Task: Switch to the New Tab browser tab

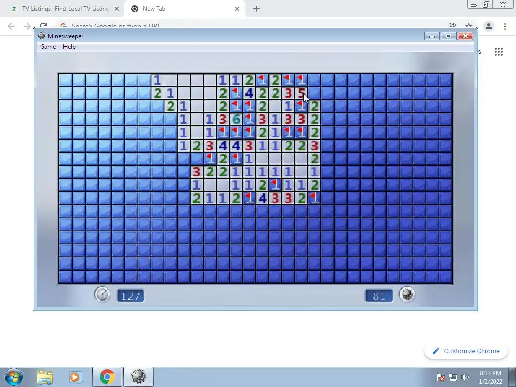Action: [185, 9]
